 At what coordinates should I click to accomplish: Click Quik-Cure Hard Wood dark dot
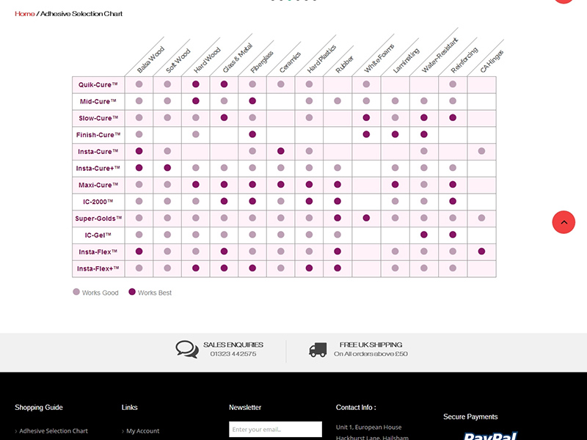[195, 84]
